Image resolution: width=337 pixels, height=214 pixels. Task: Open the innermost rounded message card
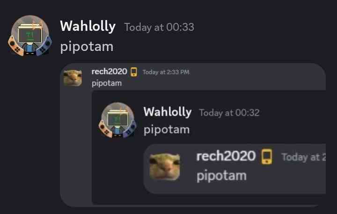[234, 169]
